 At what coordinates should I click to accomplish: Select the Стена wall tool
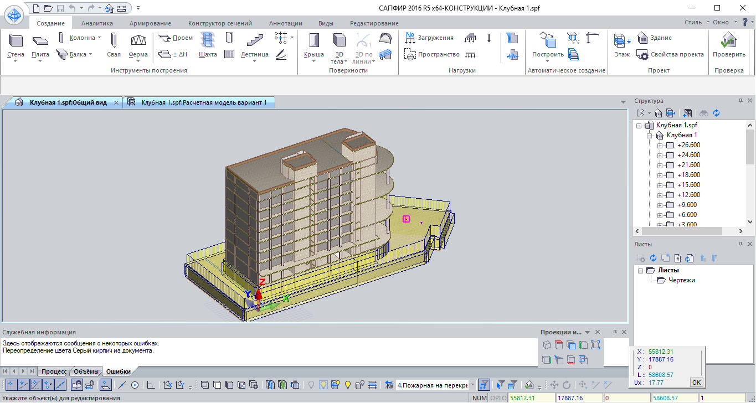point(16,45)
